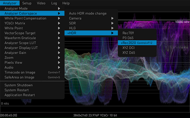The width and height of the screenshot is (190, 118).
Task: Select Analyzer Colorspace menu entry
Action: [x=32, y=13]
